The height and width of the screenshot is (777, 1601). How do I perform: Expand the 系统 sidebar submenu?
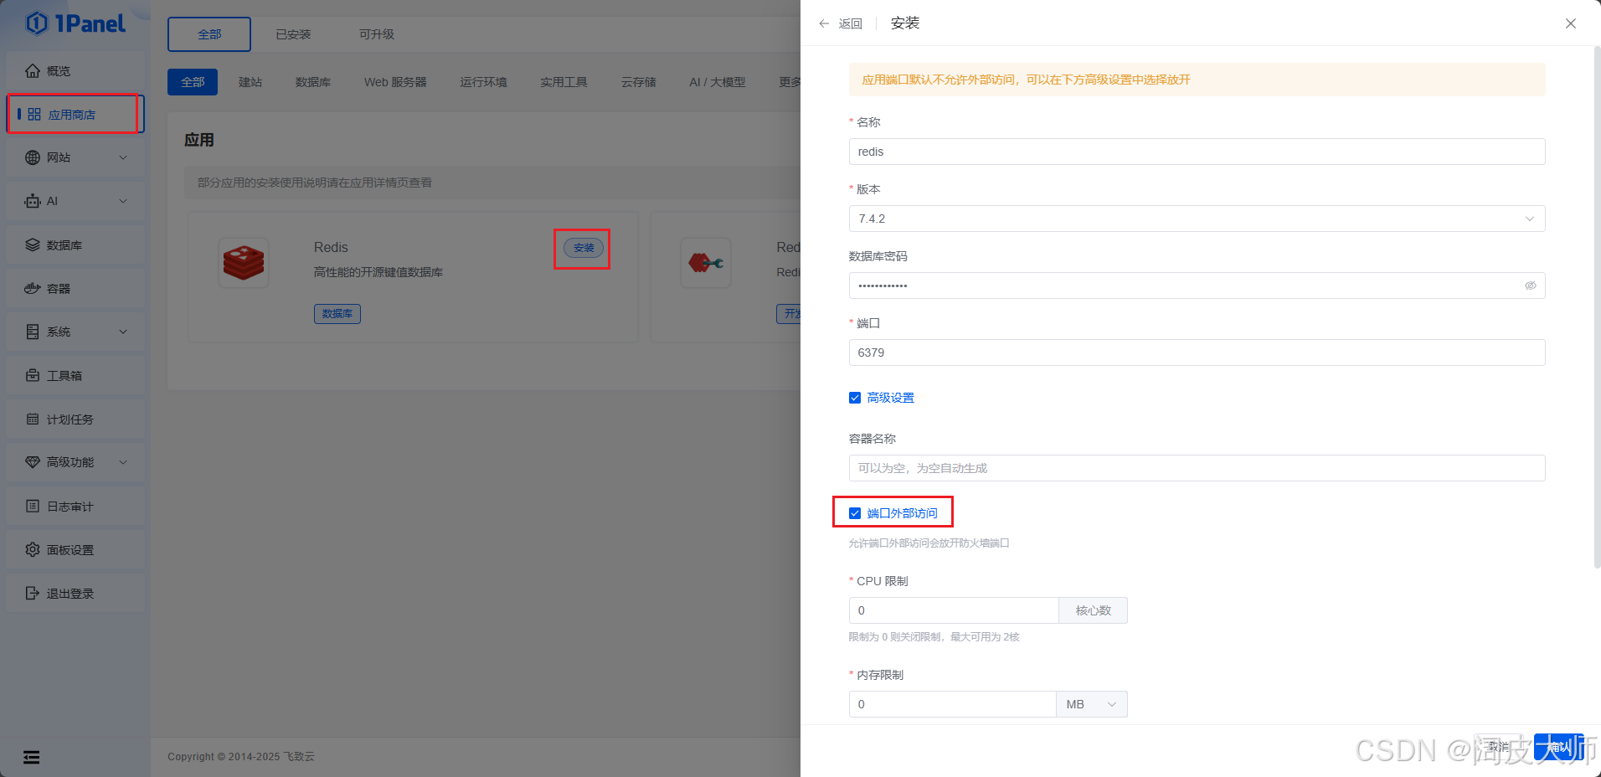123,332
